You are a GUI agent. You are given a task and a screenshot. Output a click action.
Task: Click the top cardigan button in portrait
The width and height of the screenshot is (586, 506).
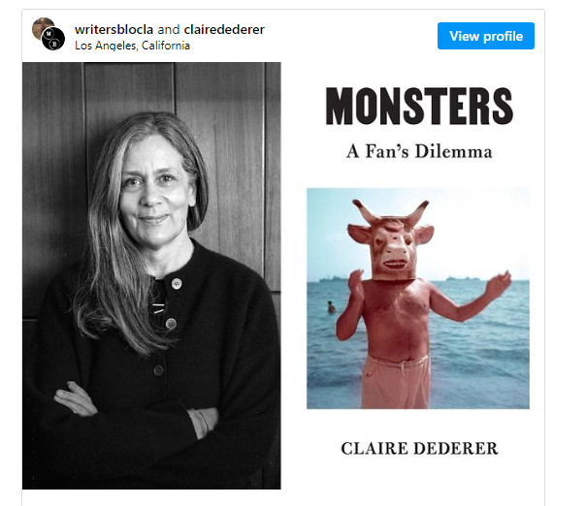pyautogui.click(x=176, y=284)
